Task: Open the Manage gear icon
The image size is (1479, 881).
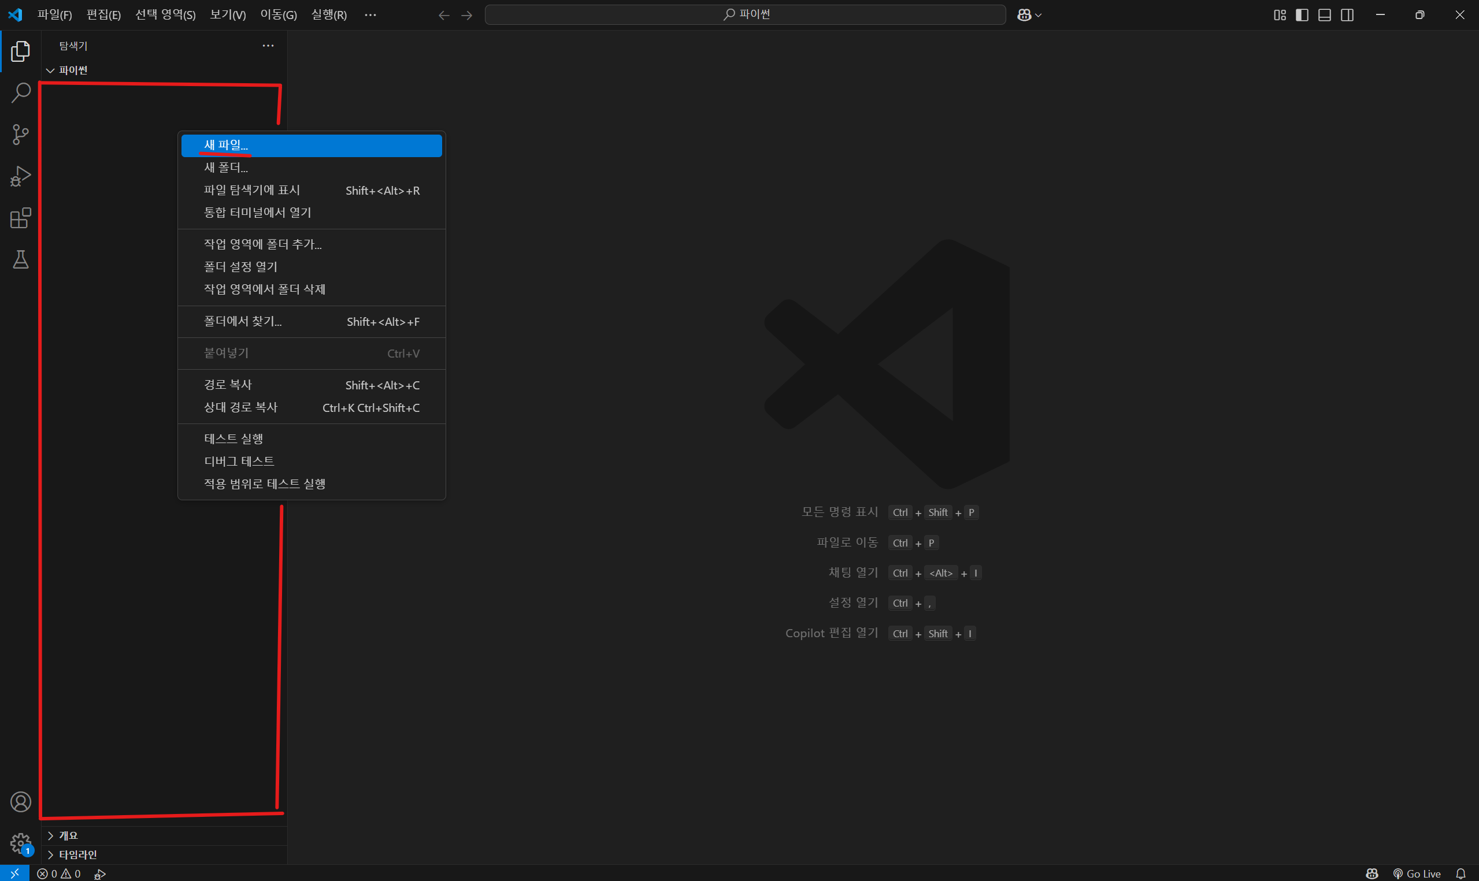Action: (21, 842)
